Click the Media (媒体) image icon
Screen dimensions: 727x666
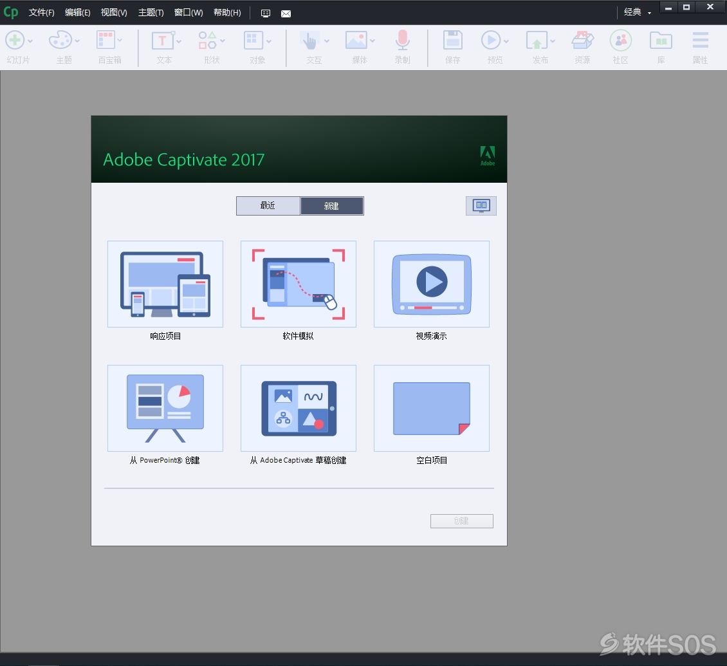point(356,41)
